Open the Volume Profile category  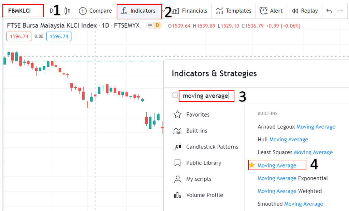coord(204,195)
